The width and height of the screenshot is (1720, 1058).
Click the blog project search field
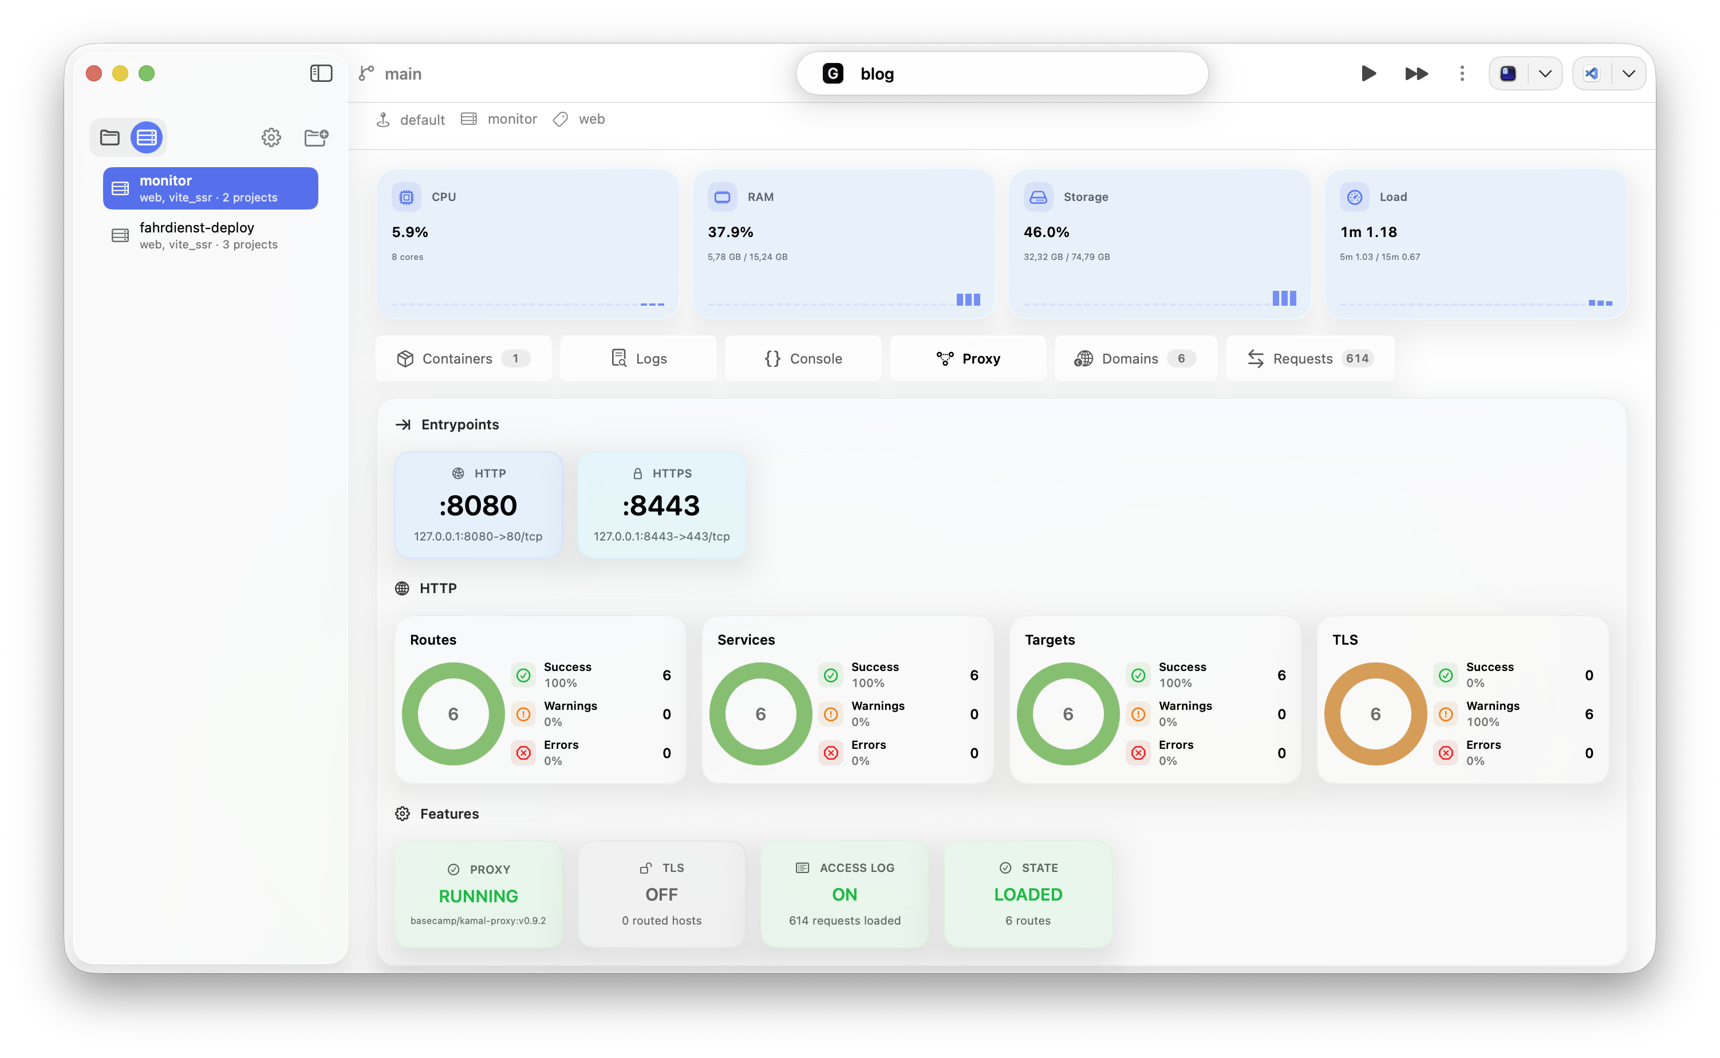point(1002,73)
